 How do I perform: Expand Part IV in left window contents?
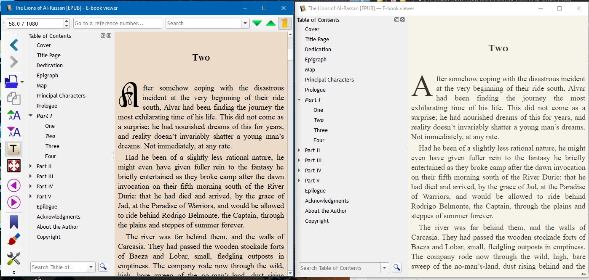pos(31,186)
